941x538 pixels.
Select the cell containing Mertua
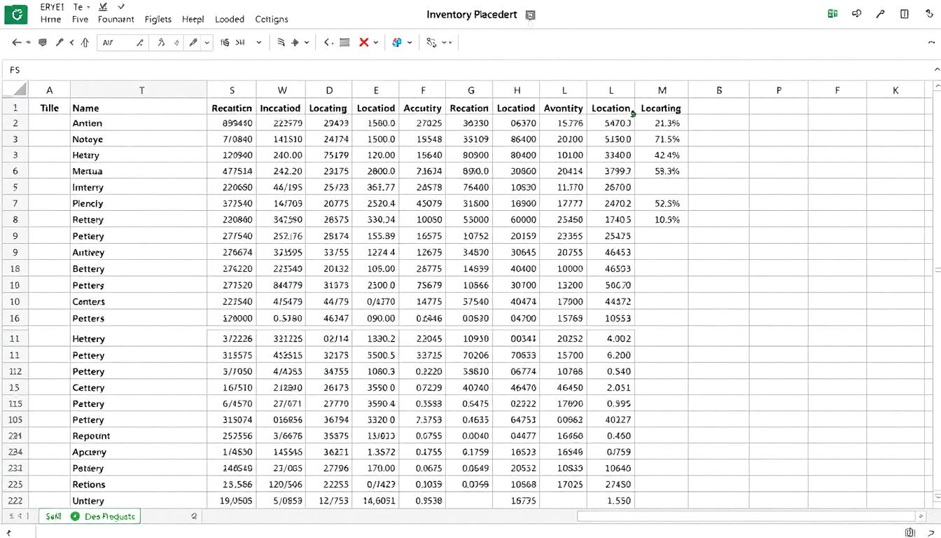coord(139,171)
